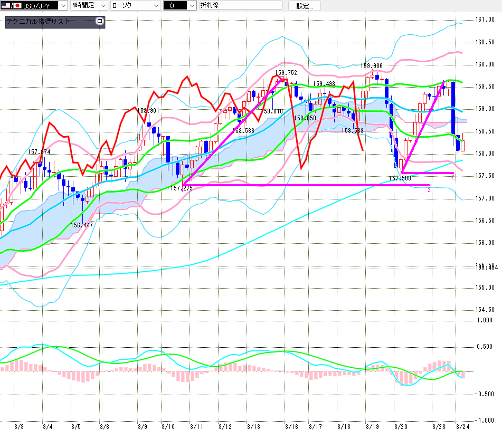Screen dimensions: 502x430
Task: Select the 159.906 peak price label
Action: click(x=372, y=66)
